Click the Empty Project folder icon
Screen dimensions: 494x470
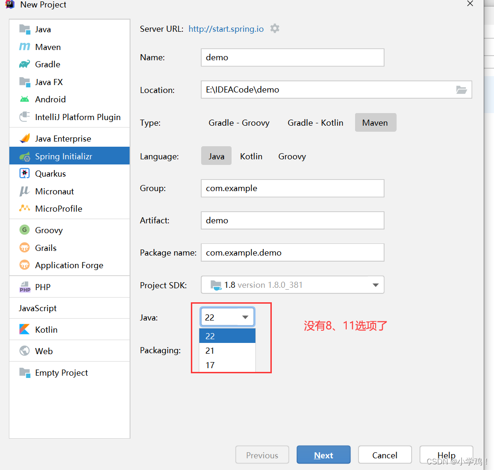pos(25,373)
